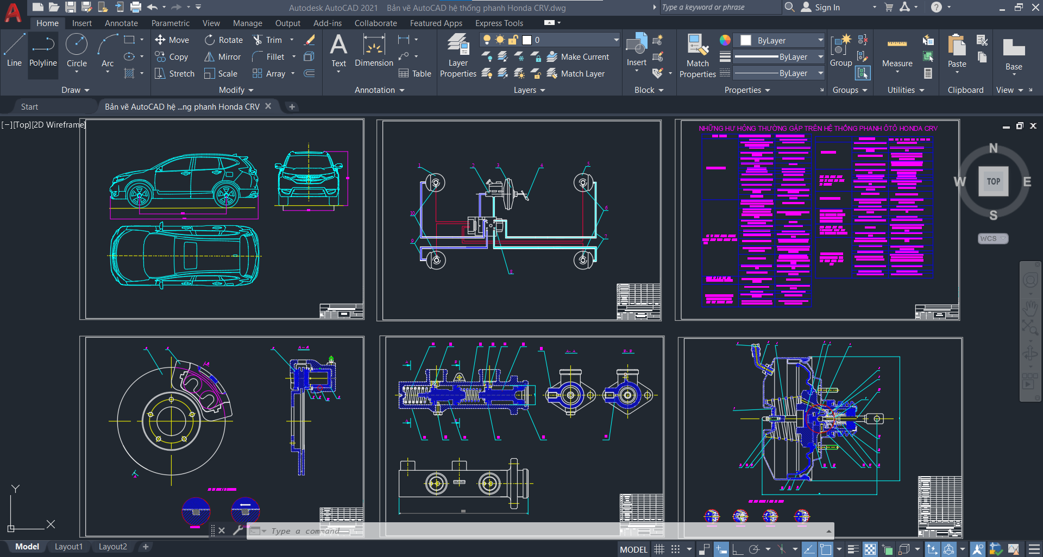Click the Measure tool
Viewport: 1043px width, 557px height.
897,53
